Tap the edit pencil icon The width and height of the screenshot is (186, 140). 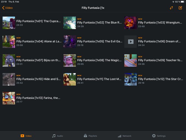pos(180,8)
